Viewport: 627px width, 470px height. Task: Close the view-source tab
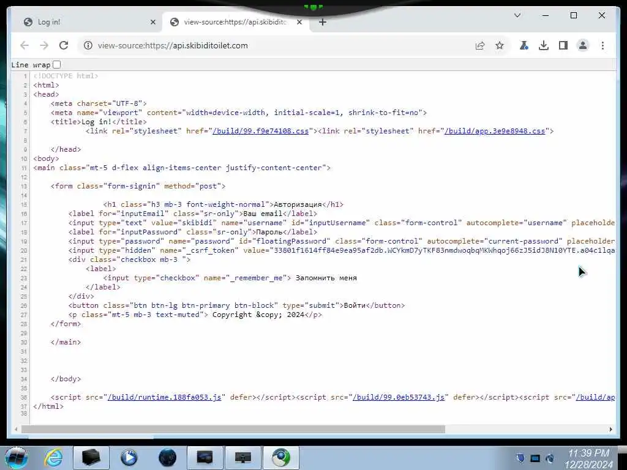(x=299, y=23)
